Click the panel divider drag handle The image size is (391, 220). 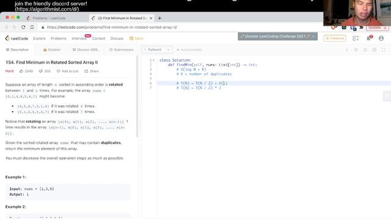(x=140, y=125)
